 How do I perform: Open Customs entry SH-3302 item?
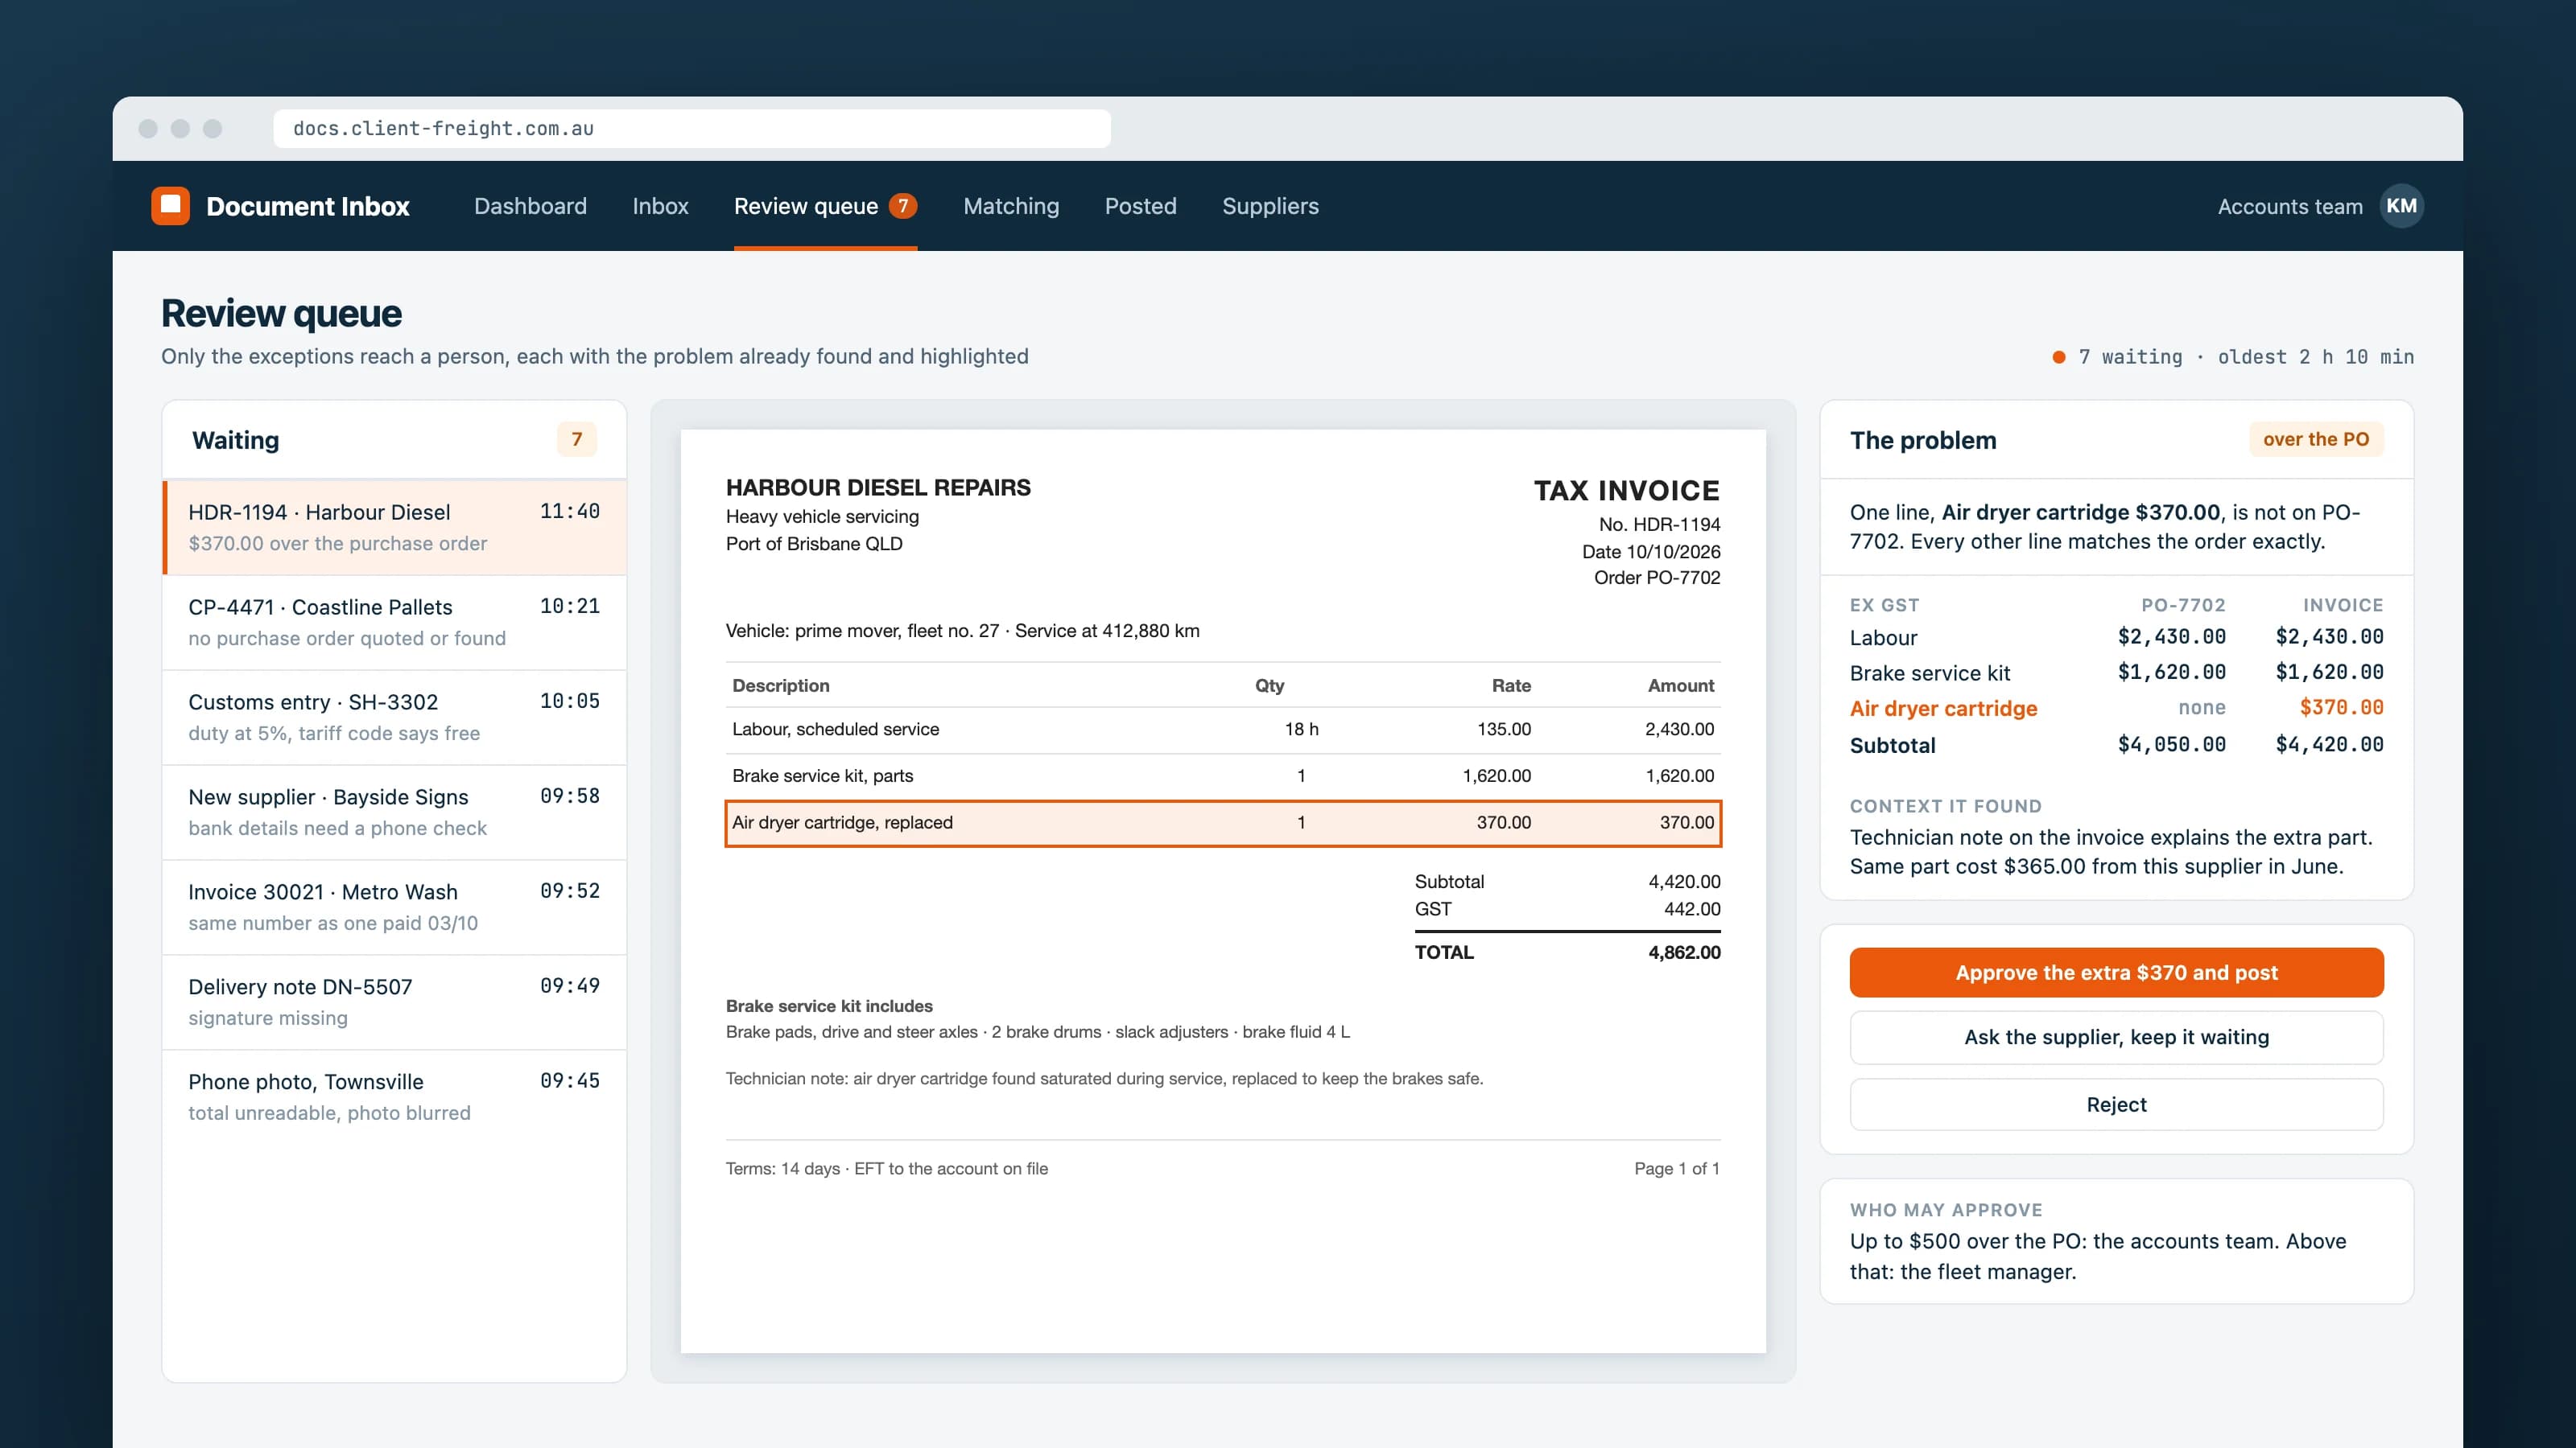click(394, 718)
